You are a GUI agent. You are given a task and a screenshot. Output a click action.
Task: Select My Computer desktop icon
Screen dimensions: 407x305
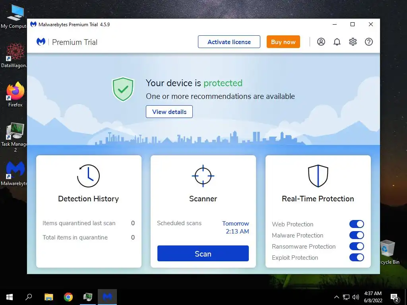click(14, 17)
